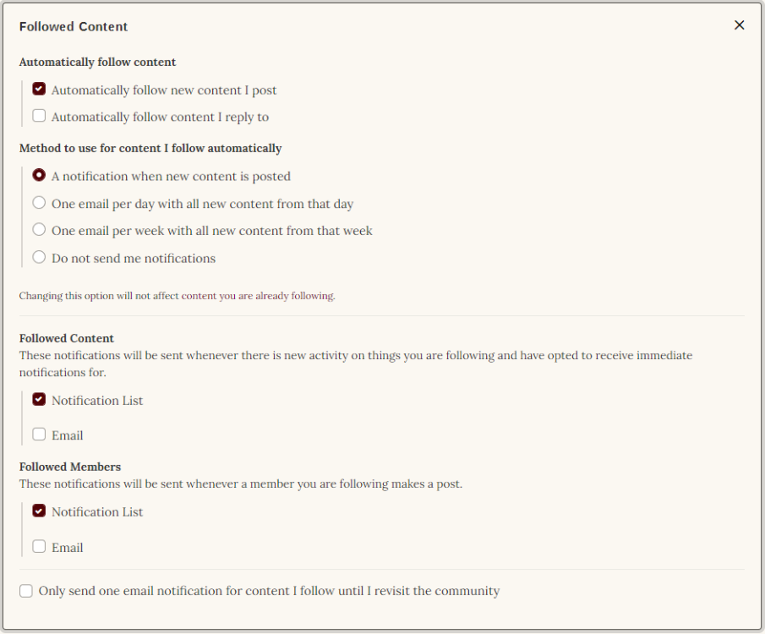
Task: Enable only send one email notification option
Action: pyautogui.click(x=26, y=591)
